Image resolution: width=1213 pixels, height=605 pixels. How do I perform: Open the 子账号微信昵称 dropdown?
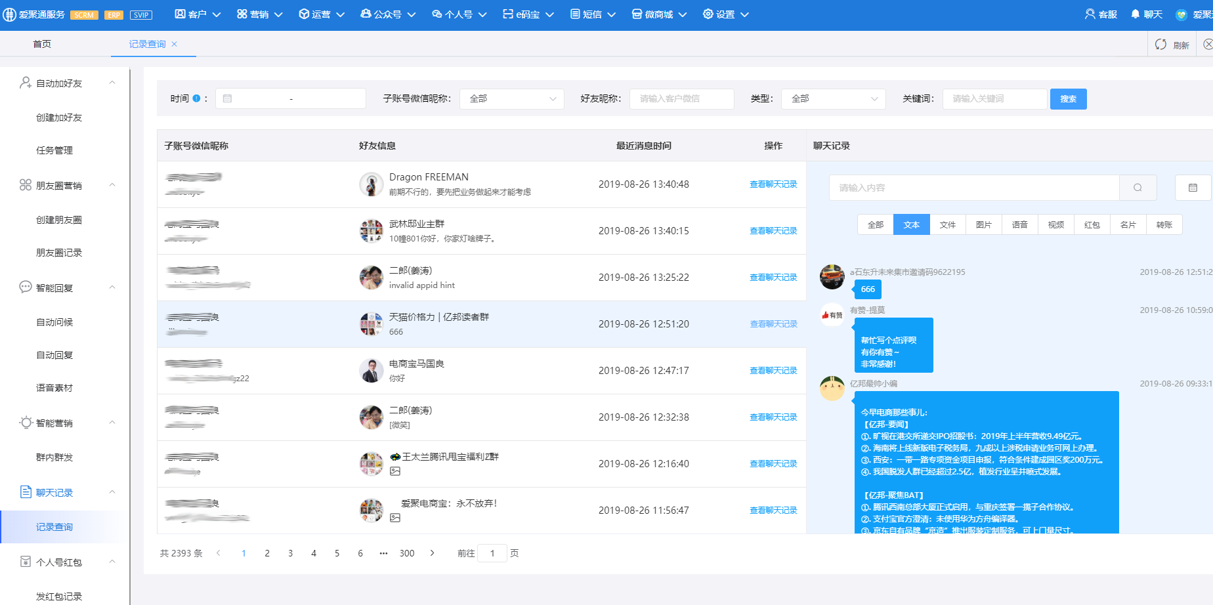pos(512,98)
